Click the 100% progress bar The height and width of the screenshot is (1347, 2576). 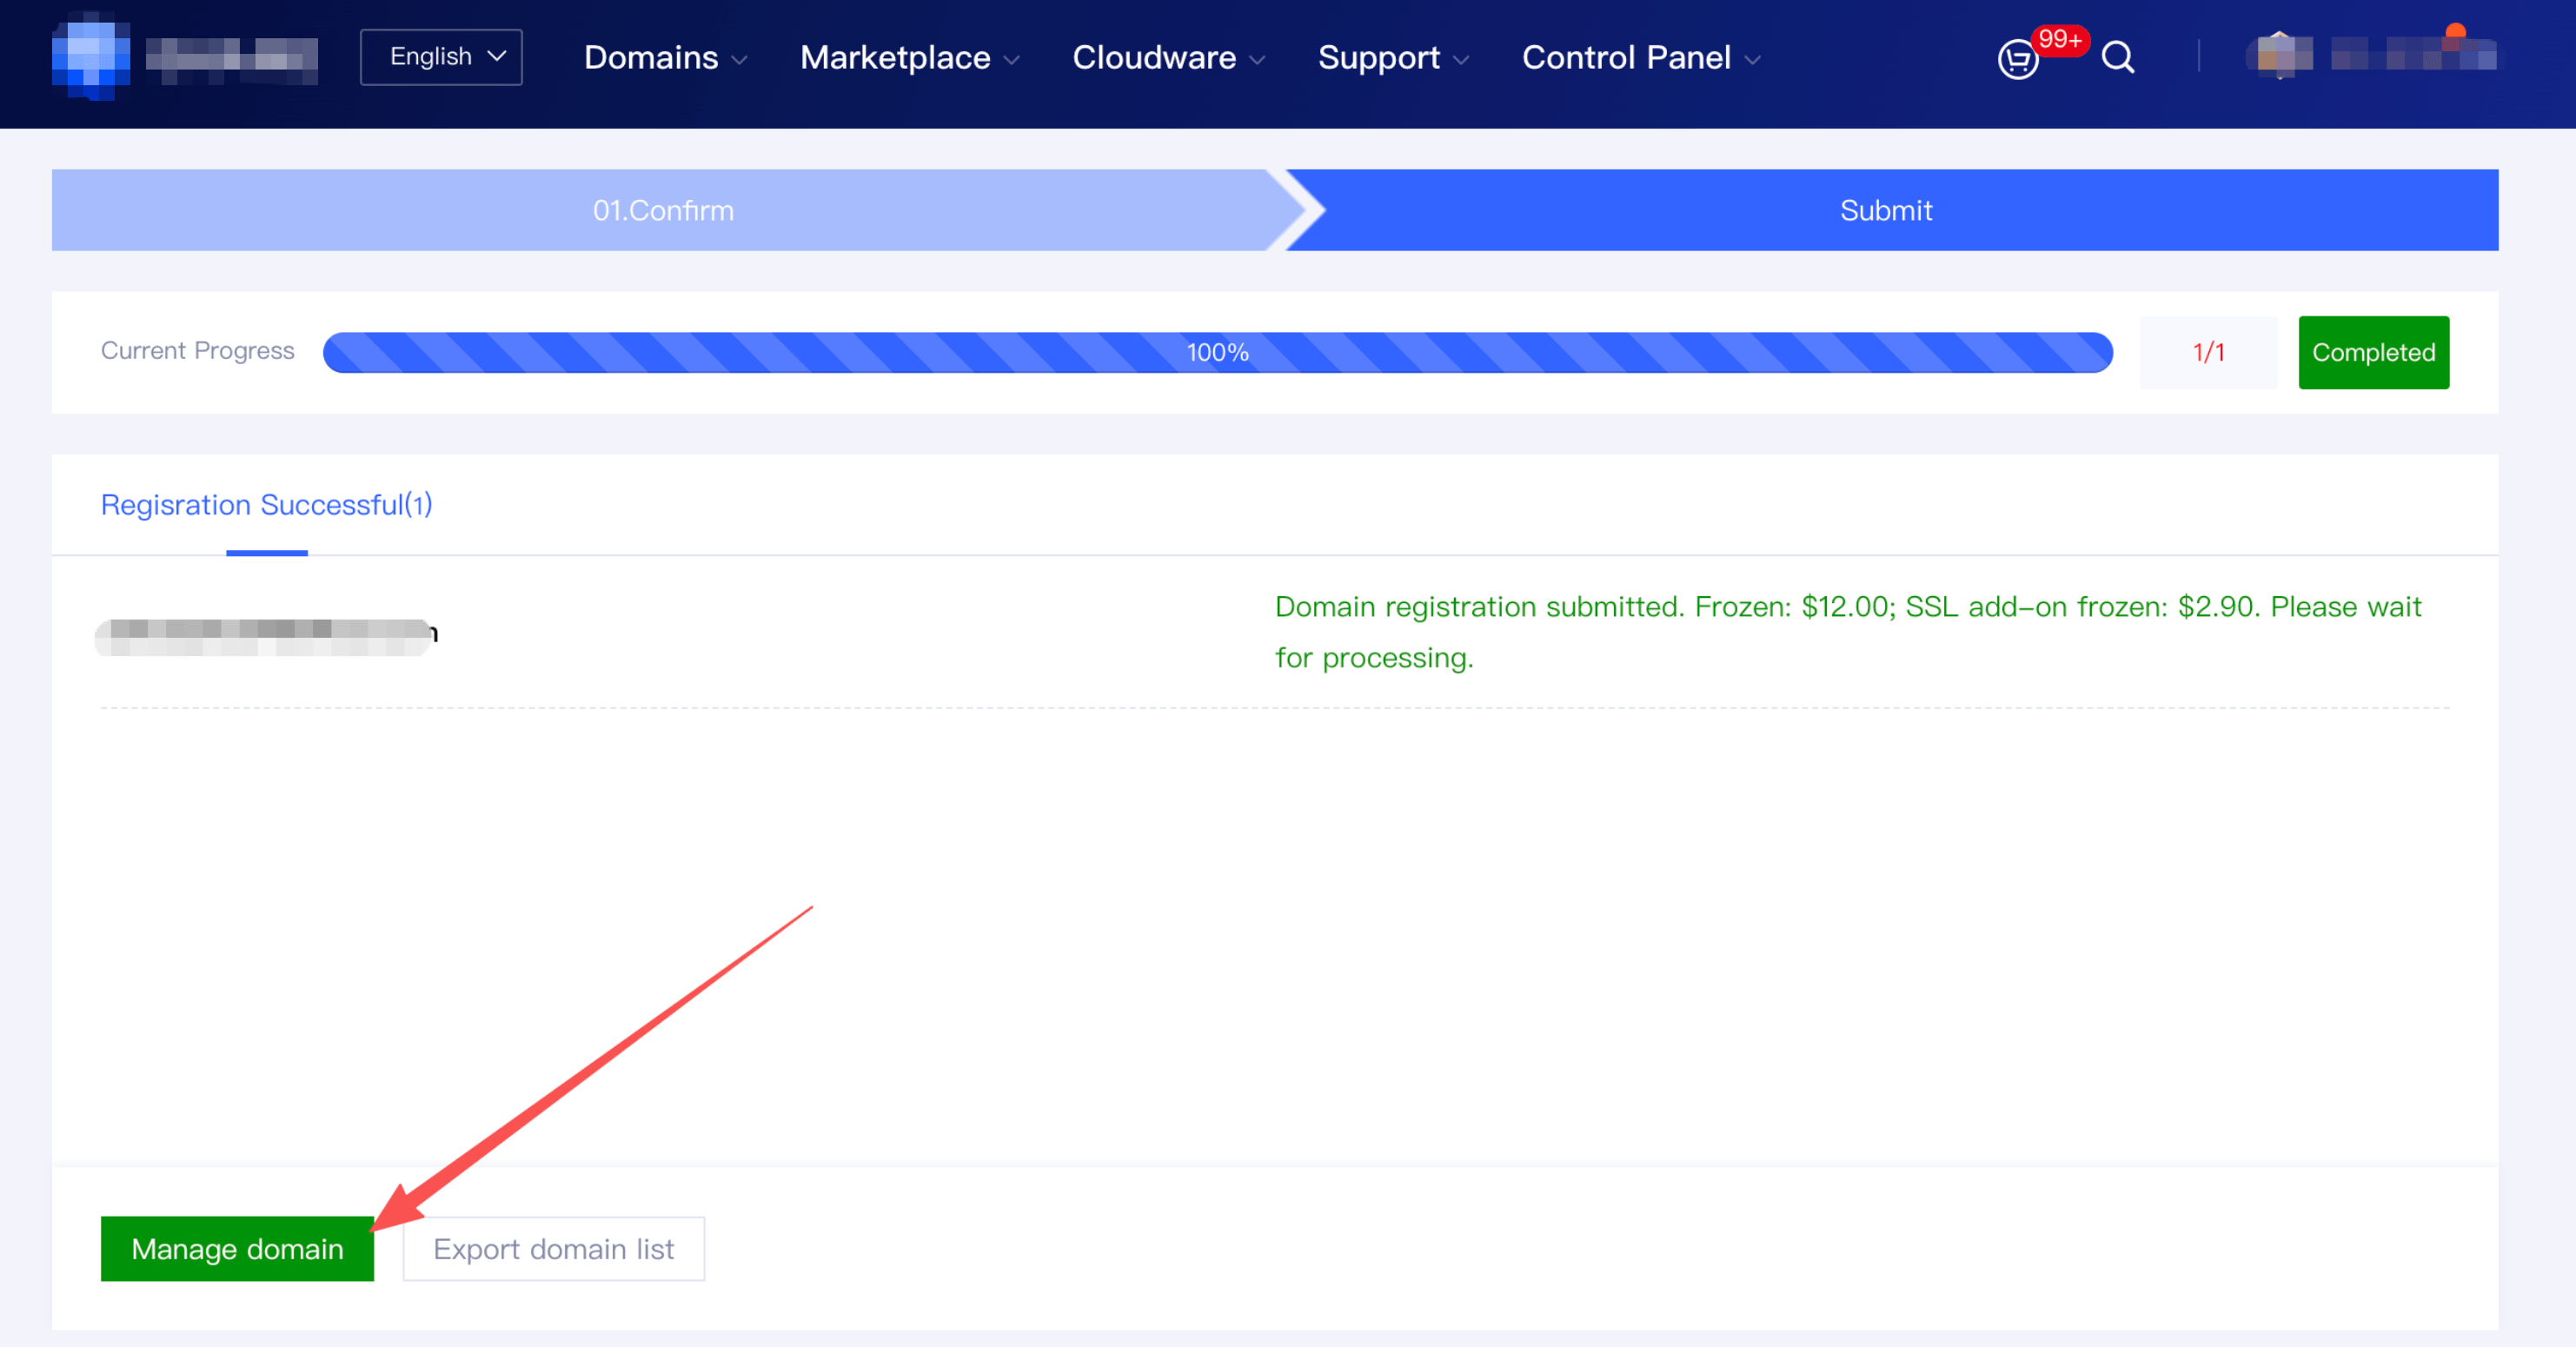click(1217, 353)
